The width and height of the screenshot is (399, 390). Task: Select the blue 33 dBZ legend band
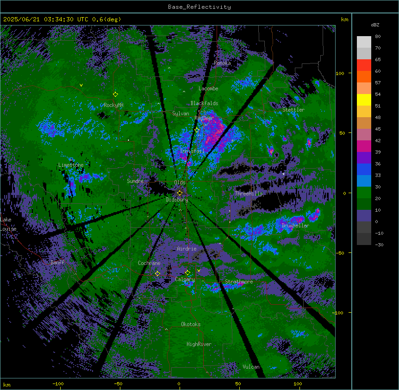pyautogui.click(x=364, y=169)
